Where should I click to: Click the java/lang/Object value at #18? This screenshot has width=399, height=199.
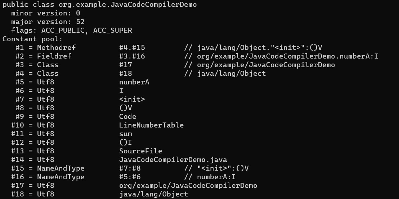tap(153, 194)
